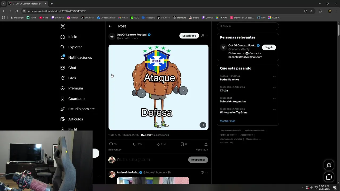Click the back arrow beside Post

(x=110, y=26)
